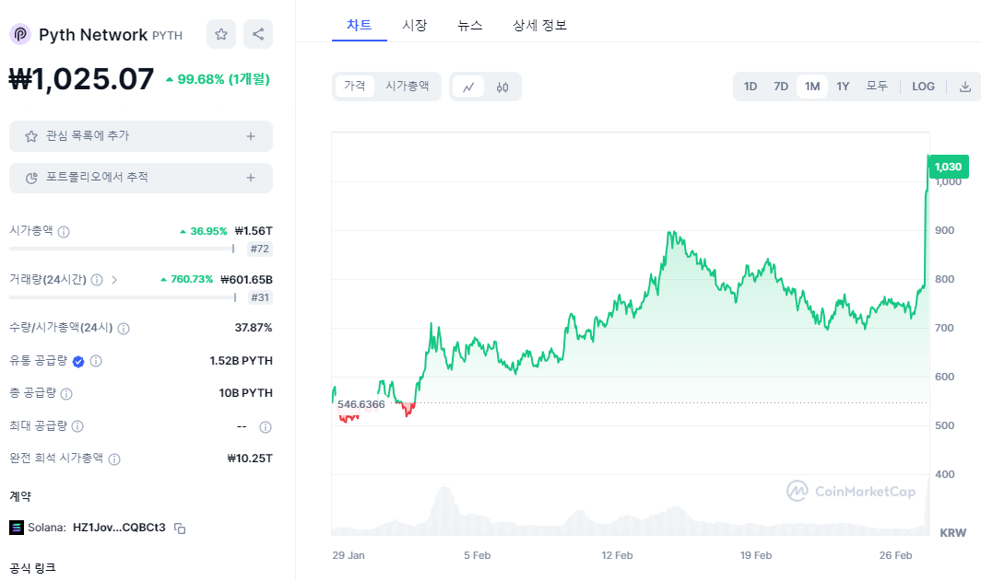This screenshot has width=981, height=581.
Task: Show info for 최대 공급량 label
Action: pos(77,426)
